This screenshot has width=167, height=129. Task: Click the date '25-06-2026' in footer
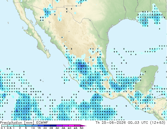(114, 123)
